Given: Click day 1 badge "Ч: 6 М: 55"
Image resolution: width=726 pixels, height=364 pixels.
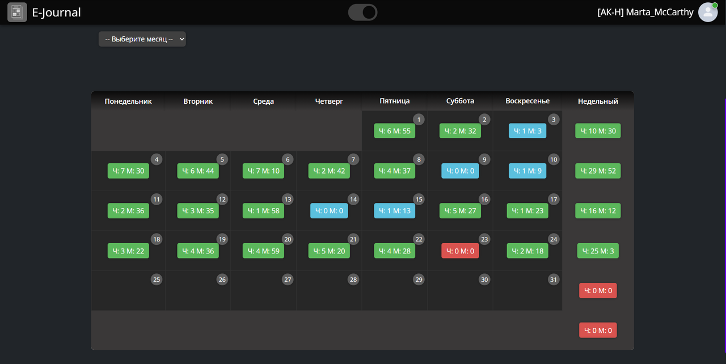Looking at the screenshot, I should (x=395, y=131).
